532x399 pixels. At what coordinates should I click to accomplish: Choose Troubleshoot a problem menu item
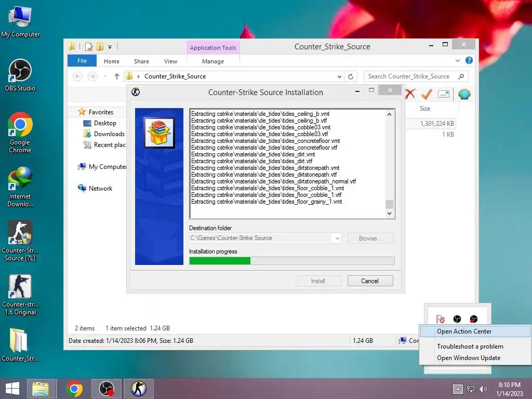tap(475, 346)
